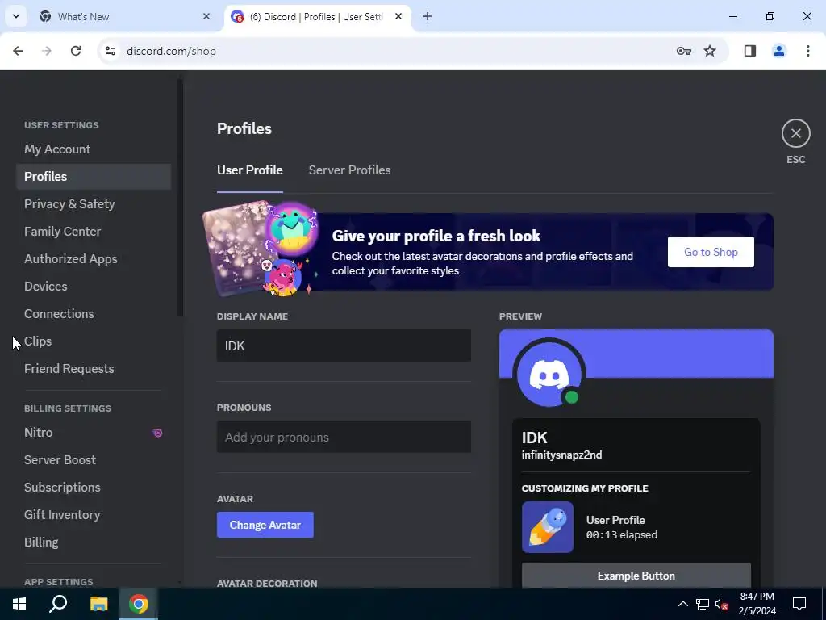Image resolution: width=826 pixels, height=620 pixels.
Task: Open Authorized Apps settings
Action: pos(94,259)
